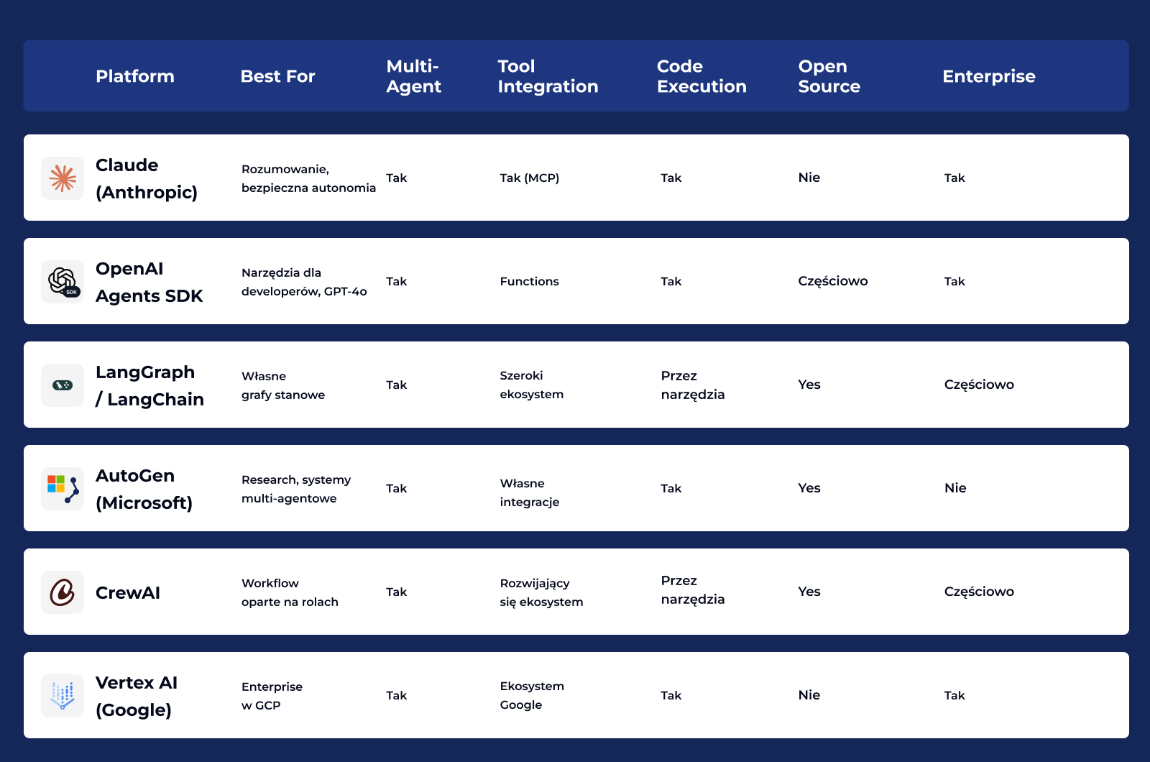Select the Platform column header

(135, 76)
